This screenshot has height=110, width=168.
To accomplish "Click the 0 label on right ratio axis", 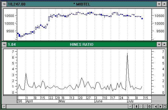I will 163,92.
